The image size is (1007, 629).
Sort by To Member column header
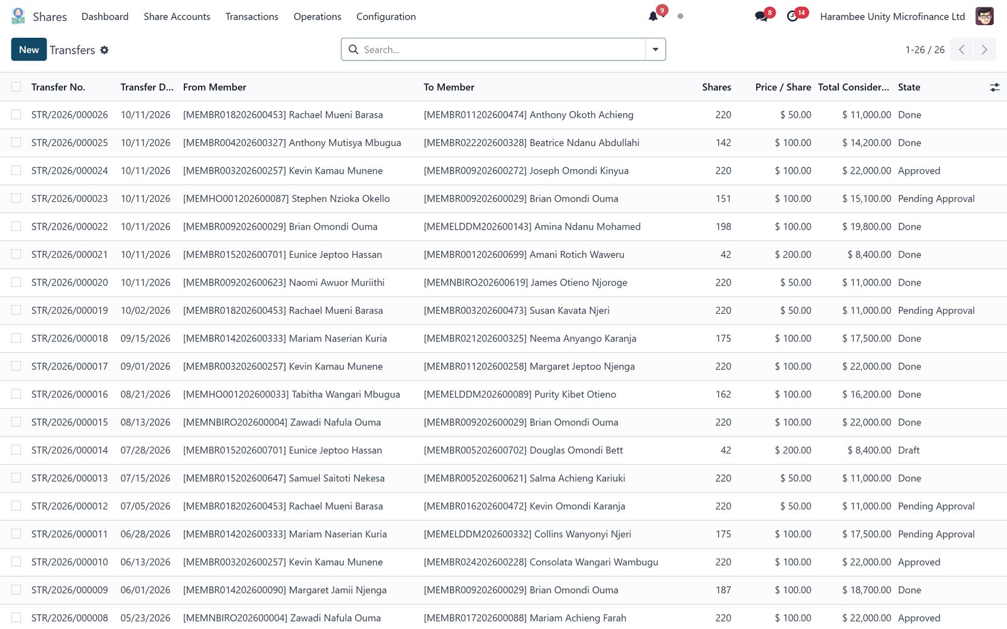[x=449, y=87]
